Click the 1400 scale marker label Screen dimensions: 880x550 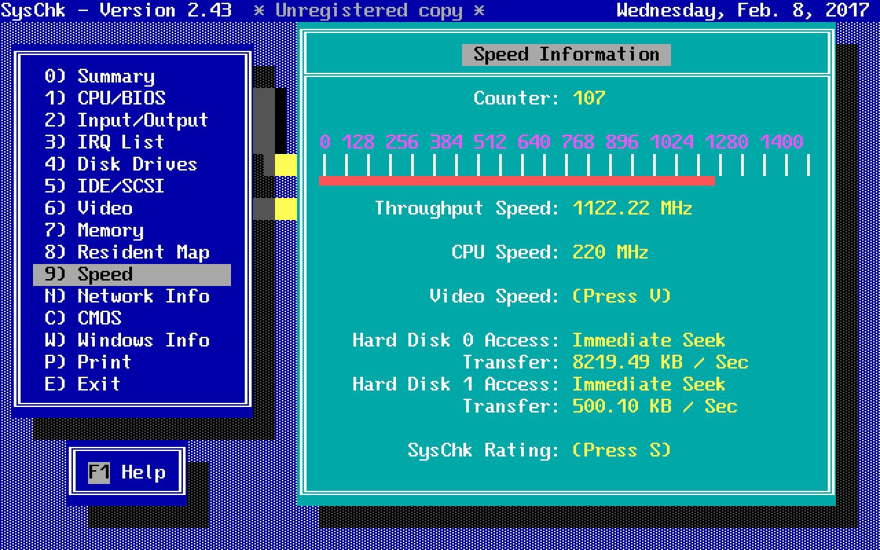782,142
